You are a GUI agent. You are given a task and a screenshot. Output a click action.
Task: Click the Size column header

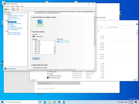tap(99, 31)
